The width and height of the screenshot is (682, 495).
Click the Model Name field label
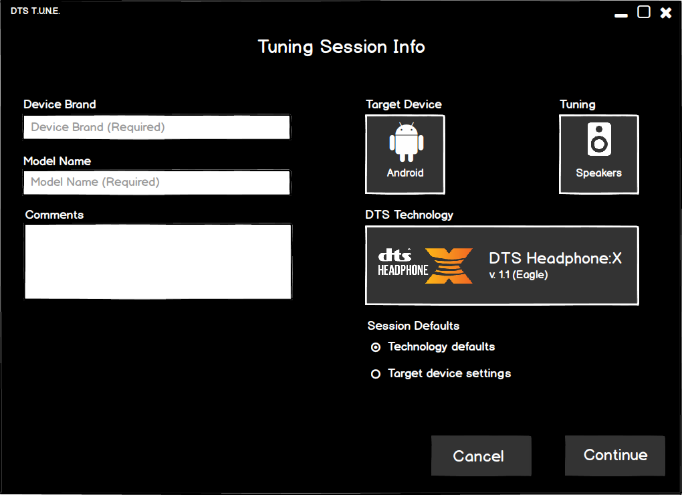click(57, 161)
